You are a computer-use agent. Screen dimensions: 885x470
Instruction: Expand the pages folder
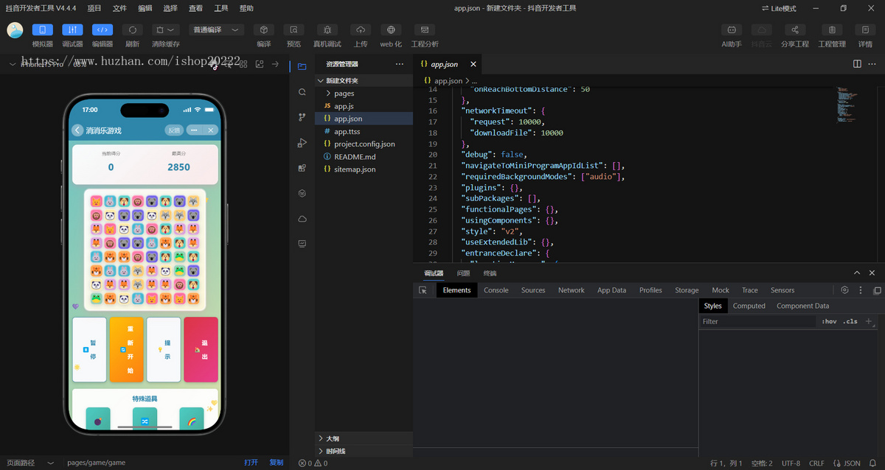(x=364, y=94)
